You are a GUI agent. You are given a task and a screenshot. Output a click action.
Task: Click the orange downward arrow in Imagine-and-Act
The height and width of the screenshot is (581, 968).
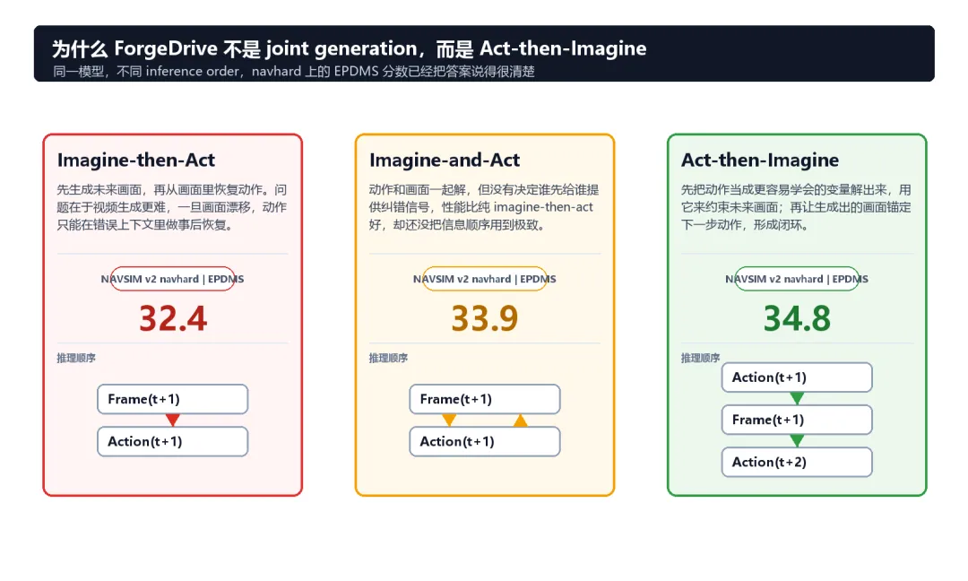449,420
